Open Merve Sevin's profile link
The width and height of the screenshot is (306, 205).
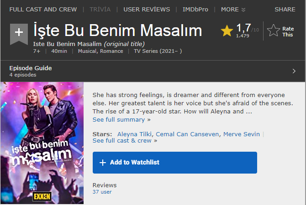tap(242, 134)
